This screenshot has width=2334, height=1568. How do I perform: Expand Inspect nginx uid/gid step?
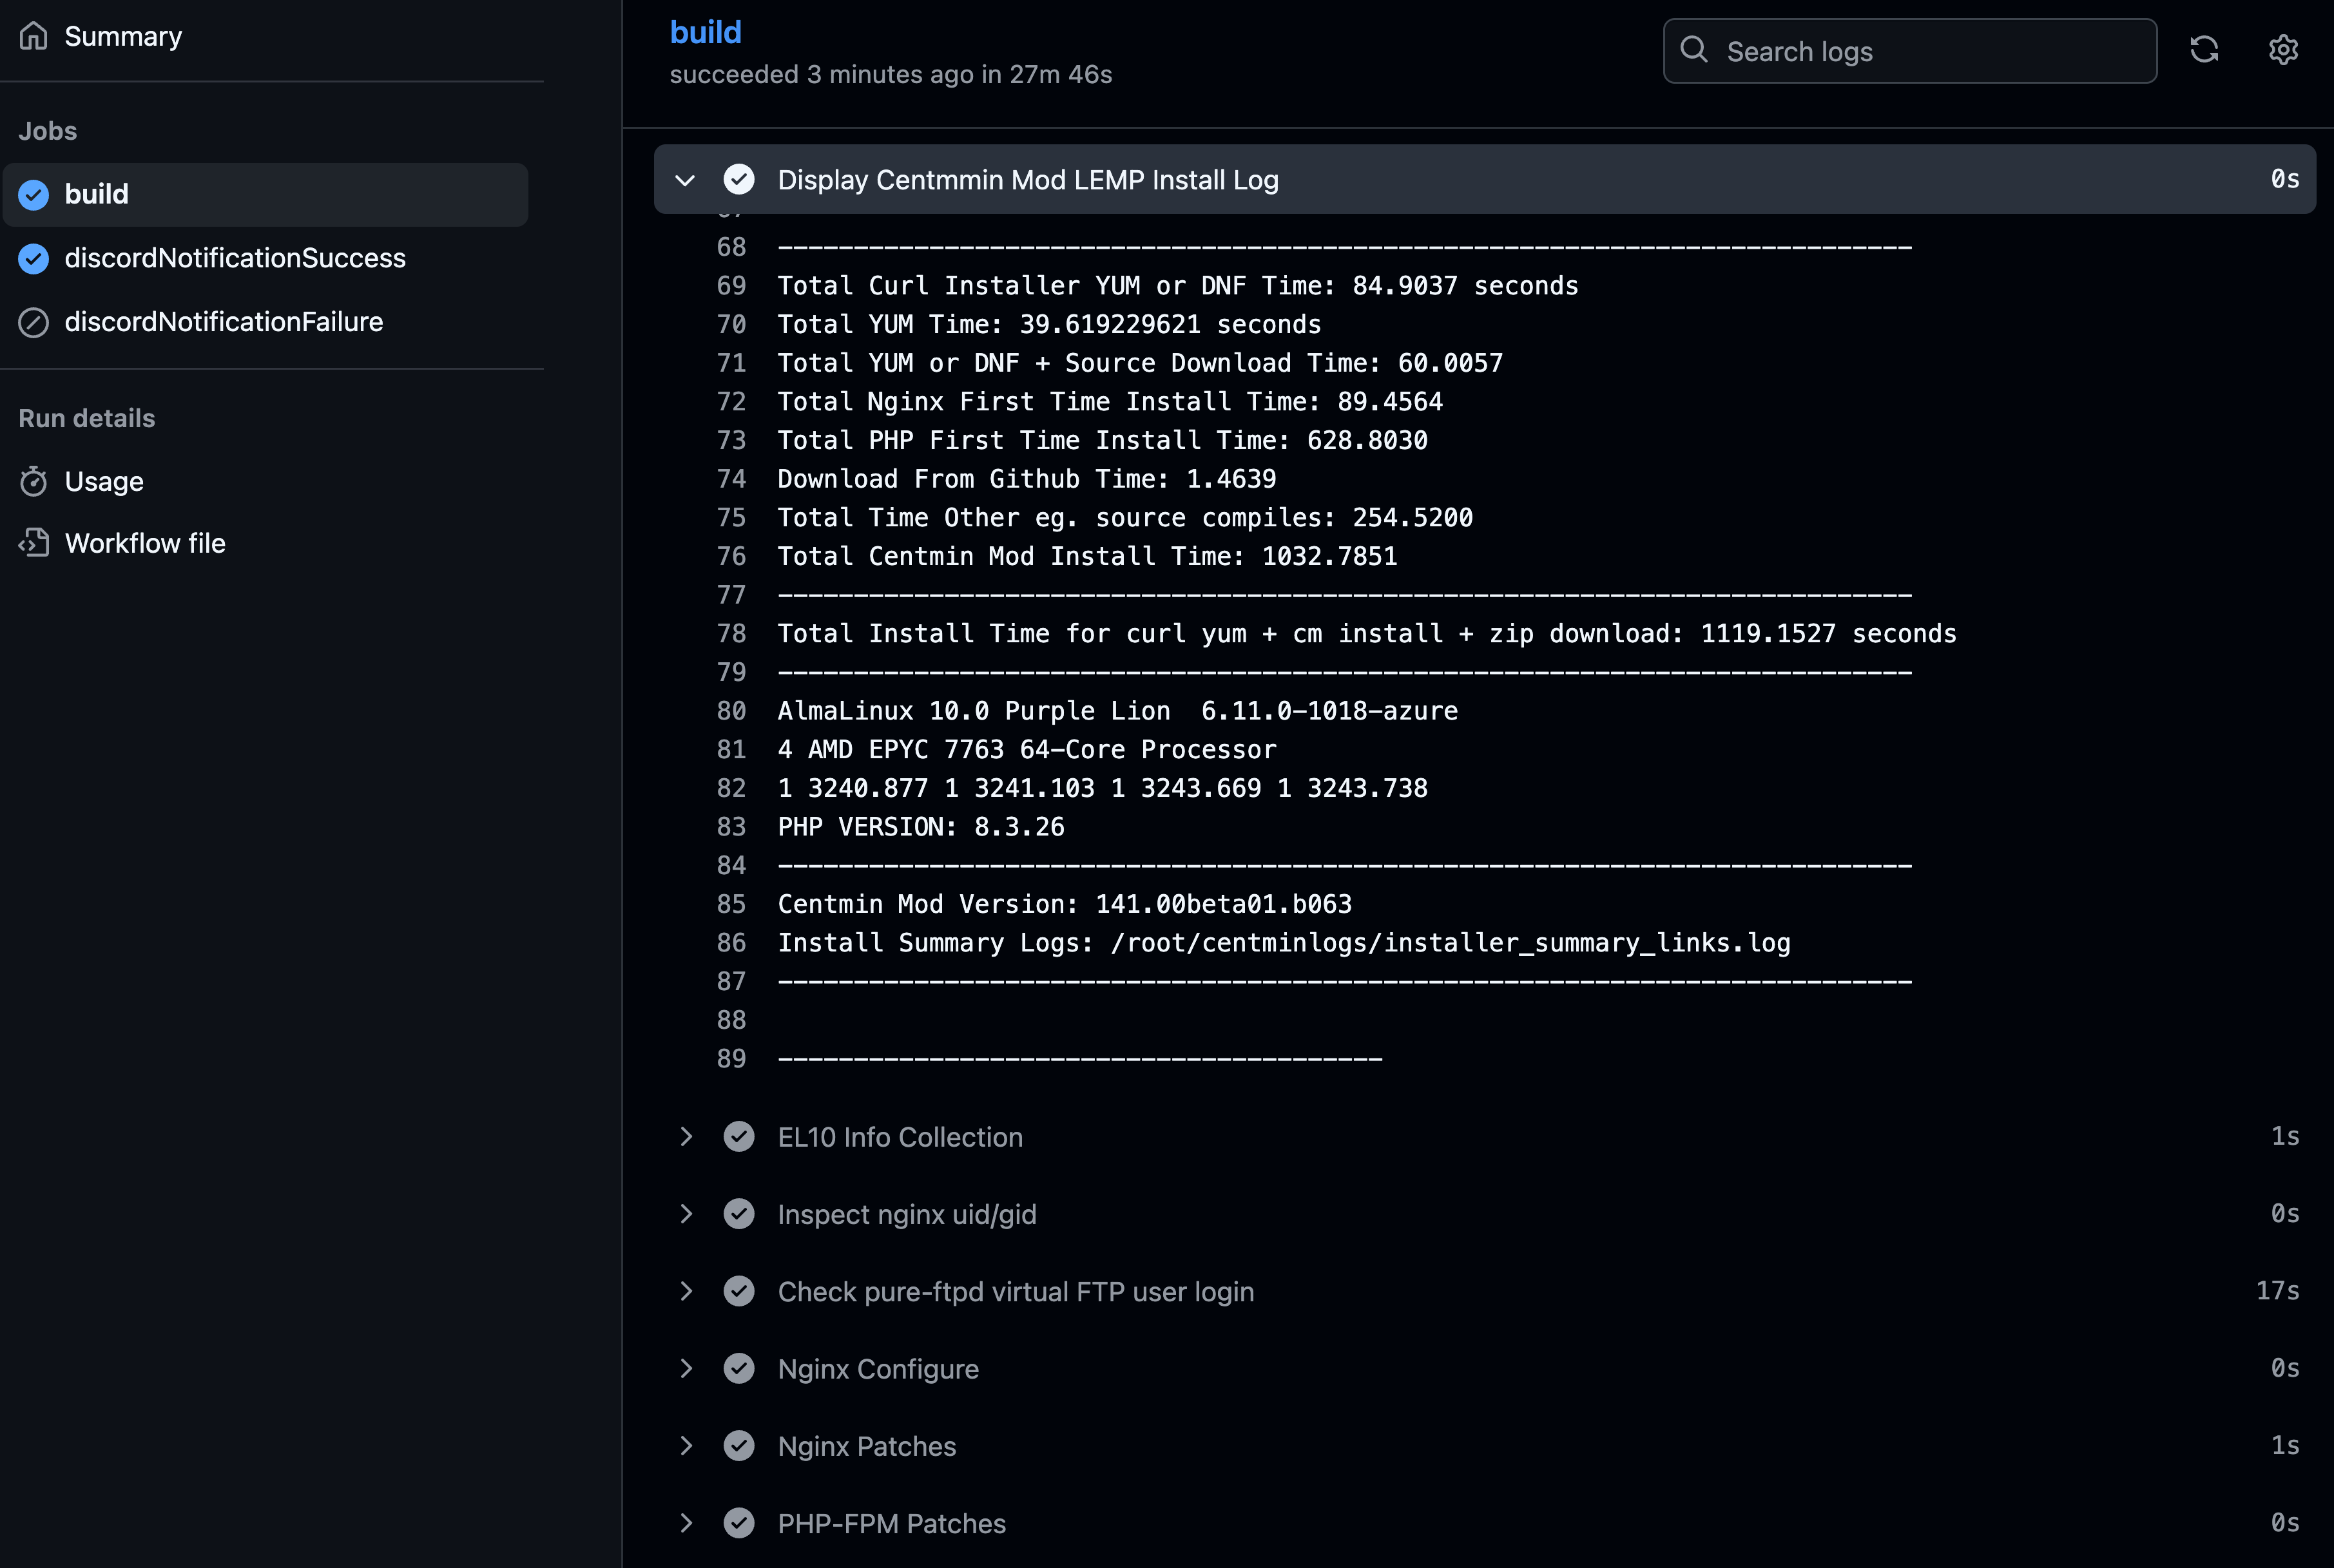click(686, 1213)
